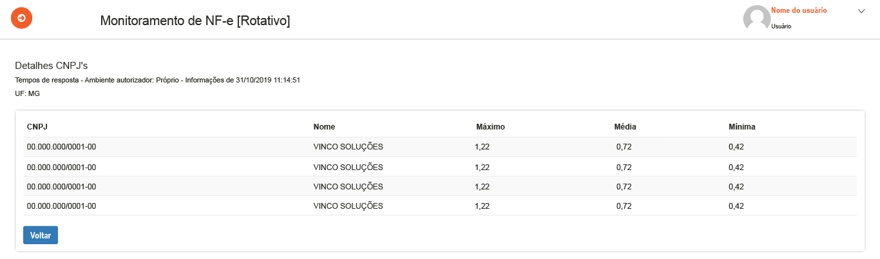
Task: Click the gray user avatar picture
Action: click(x=756, y=18)
